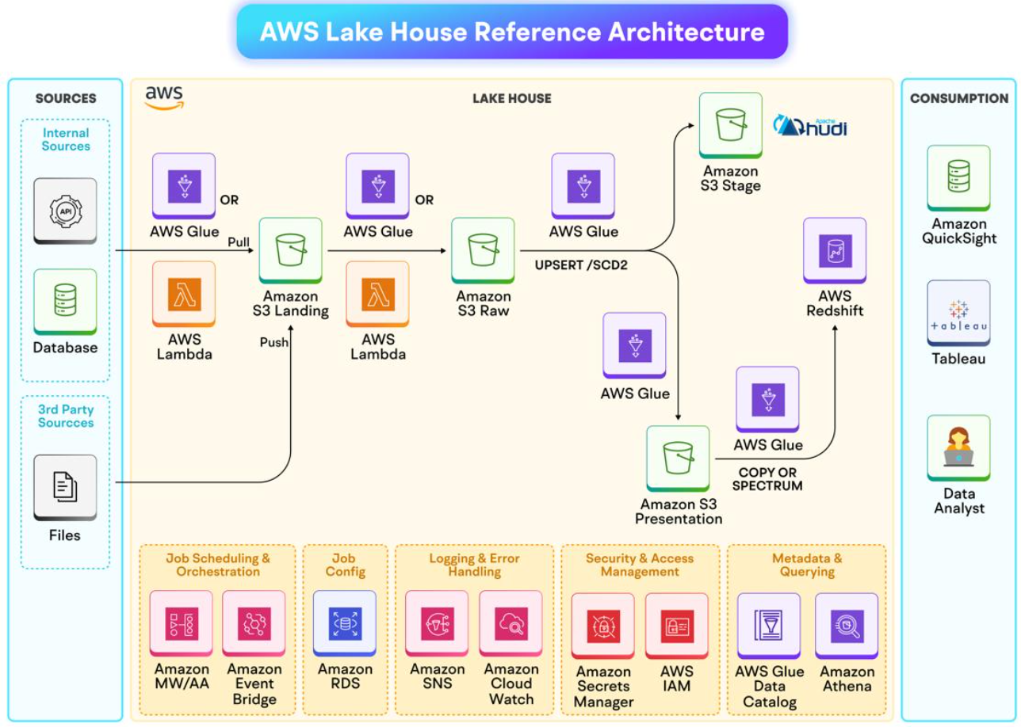The width and height of the screenshot is (1021, 727).
Task: Select the AWS Redshift icon
Action: 835,251
